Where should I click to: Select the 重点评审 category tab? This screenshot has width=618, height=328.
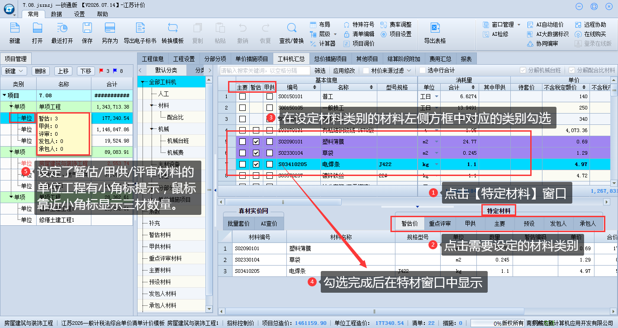[x=440, y=223]
